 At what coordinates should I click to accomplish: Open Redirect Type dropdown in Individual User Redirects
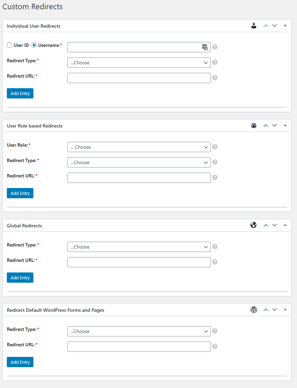point(139,63)
